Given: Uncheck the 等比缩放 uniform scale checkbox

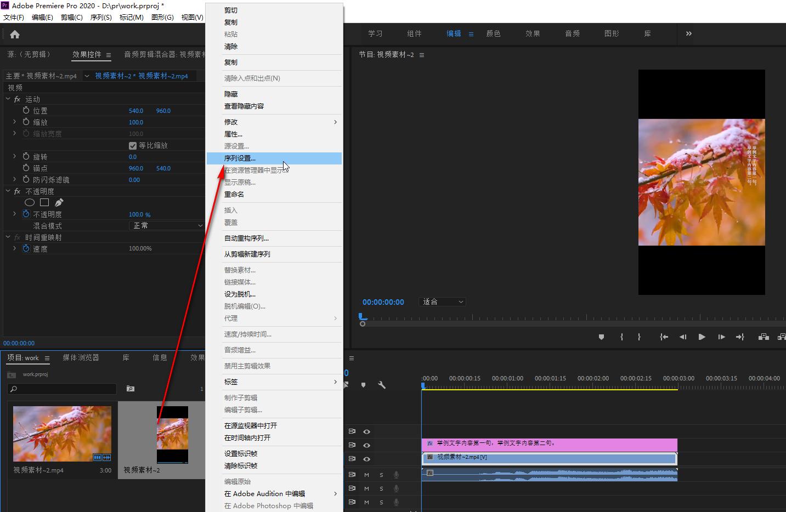Looking at the screenshot, I should (x=133, y=146).
